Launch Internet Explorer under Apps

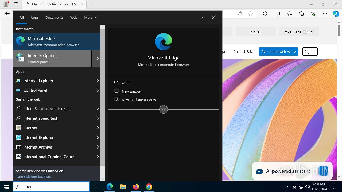tap(53, 81)
